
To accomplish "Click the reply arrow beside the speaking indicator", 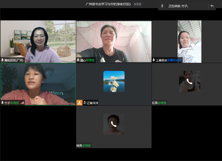I will click(x=212, y=6).
